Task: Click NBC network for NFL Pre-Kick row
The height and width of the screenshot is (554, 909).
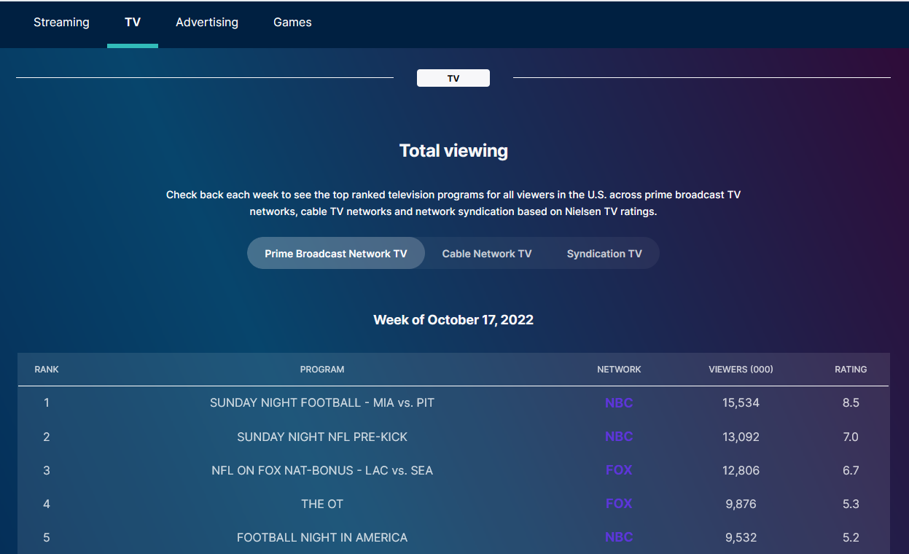Action: (x=619, y=437)
